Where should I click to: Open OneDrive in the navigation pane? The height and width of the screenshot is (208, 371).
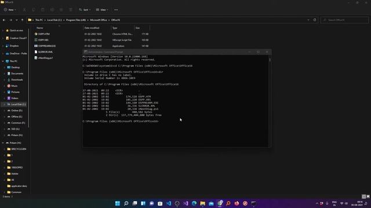coord(17,54)
